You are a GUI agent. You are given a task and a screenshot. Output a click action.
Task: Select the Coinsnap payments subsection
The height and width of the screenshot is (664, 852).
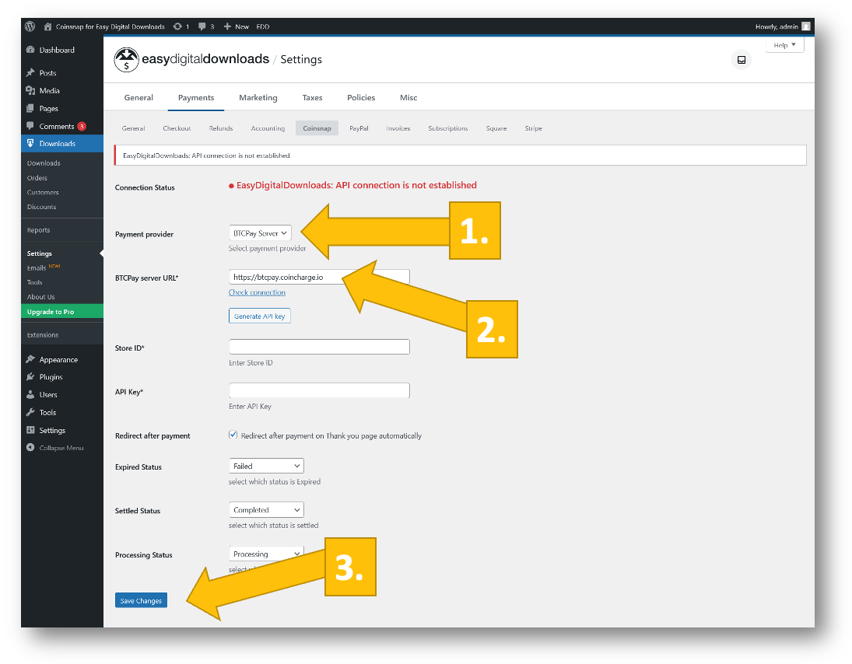tap(317, 128)
